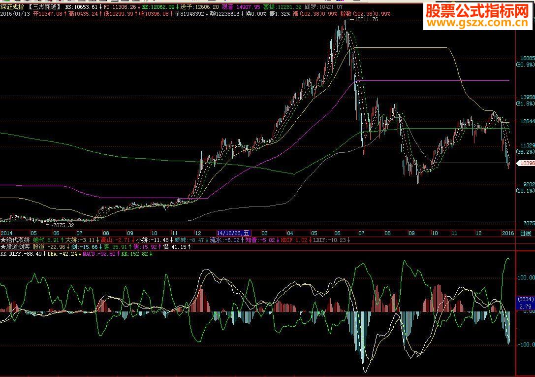Click the low price label 7075.32
The width and height of the screenshot is (535, 377).
63,225
